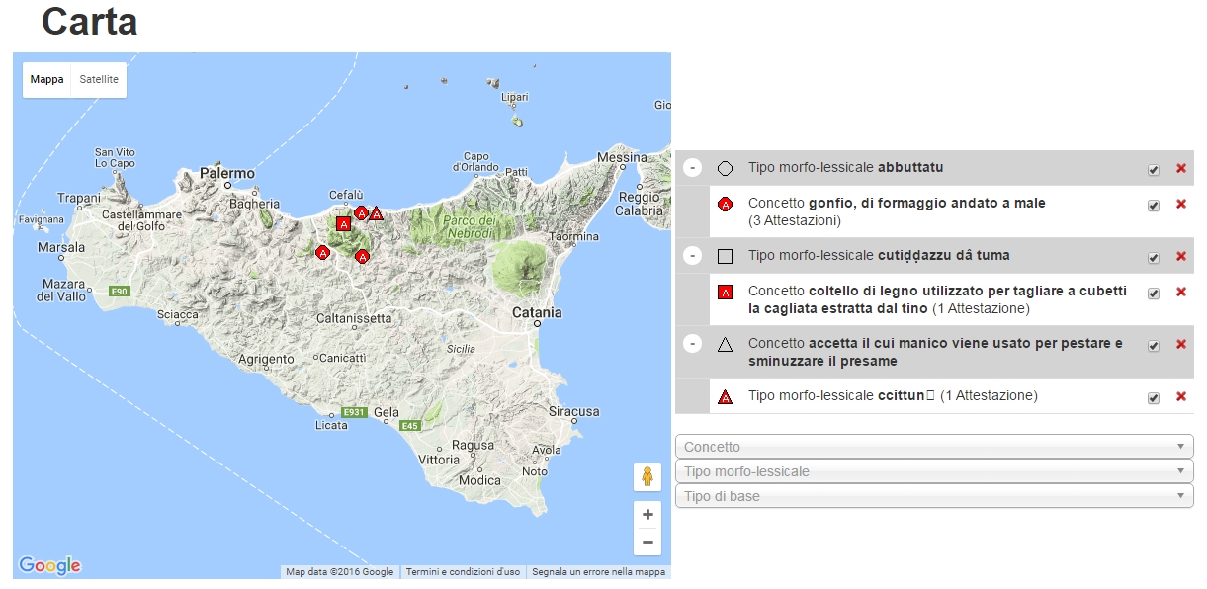Remove the ccittun legend entry

point(1180,397)
